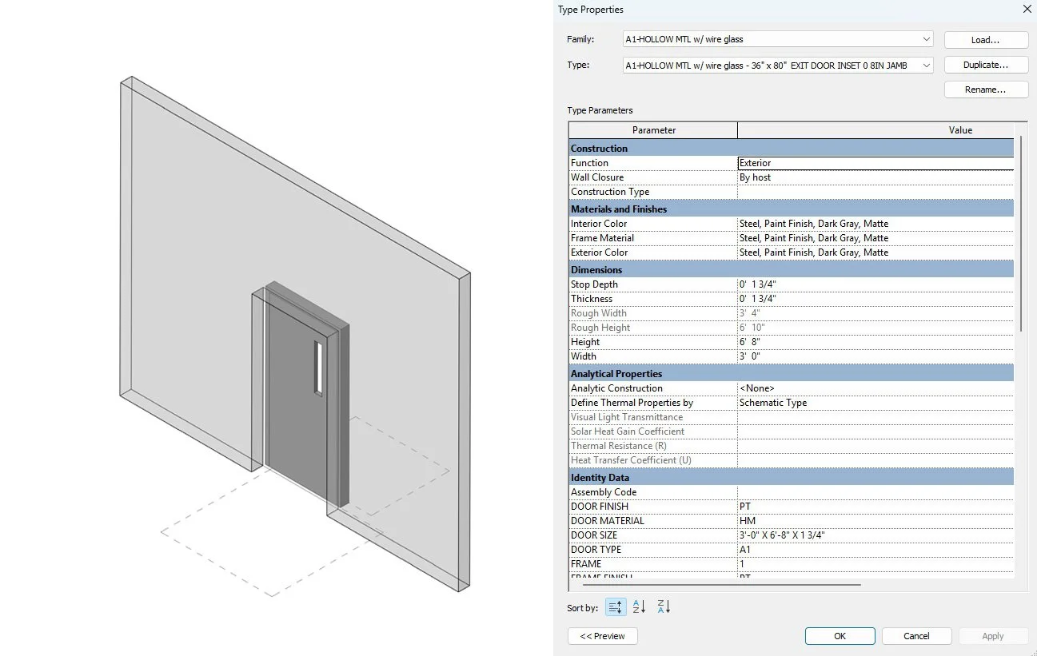The height and width of the screenshot is (656, 1037).
Task: Apply the parameter changes
Action: coord(993,635)
